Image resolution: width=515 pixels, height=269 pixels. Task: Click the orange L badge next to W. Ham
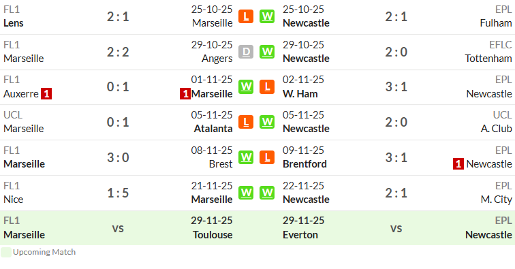coord(267,87)
